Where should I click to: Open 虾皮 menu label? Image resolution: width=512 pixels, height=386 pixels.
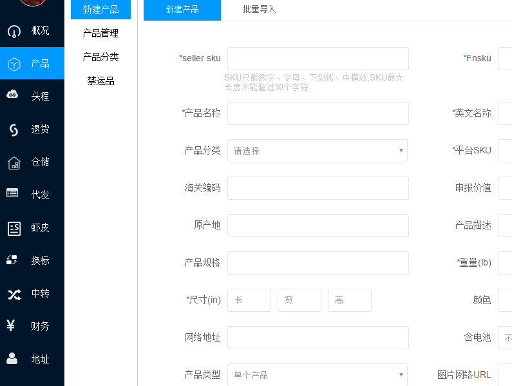pyautogui.click(x=40, y=227)
